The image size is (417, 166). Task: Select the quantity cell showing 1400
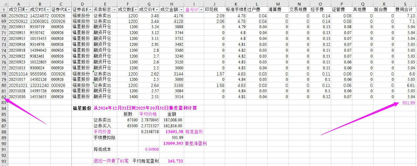click(128, 97)
